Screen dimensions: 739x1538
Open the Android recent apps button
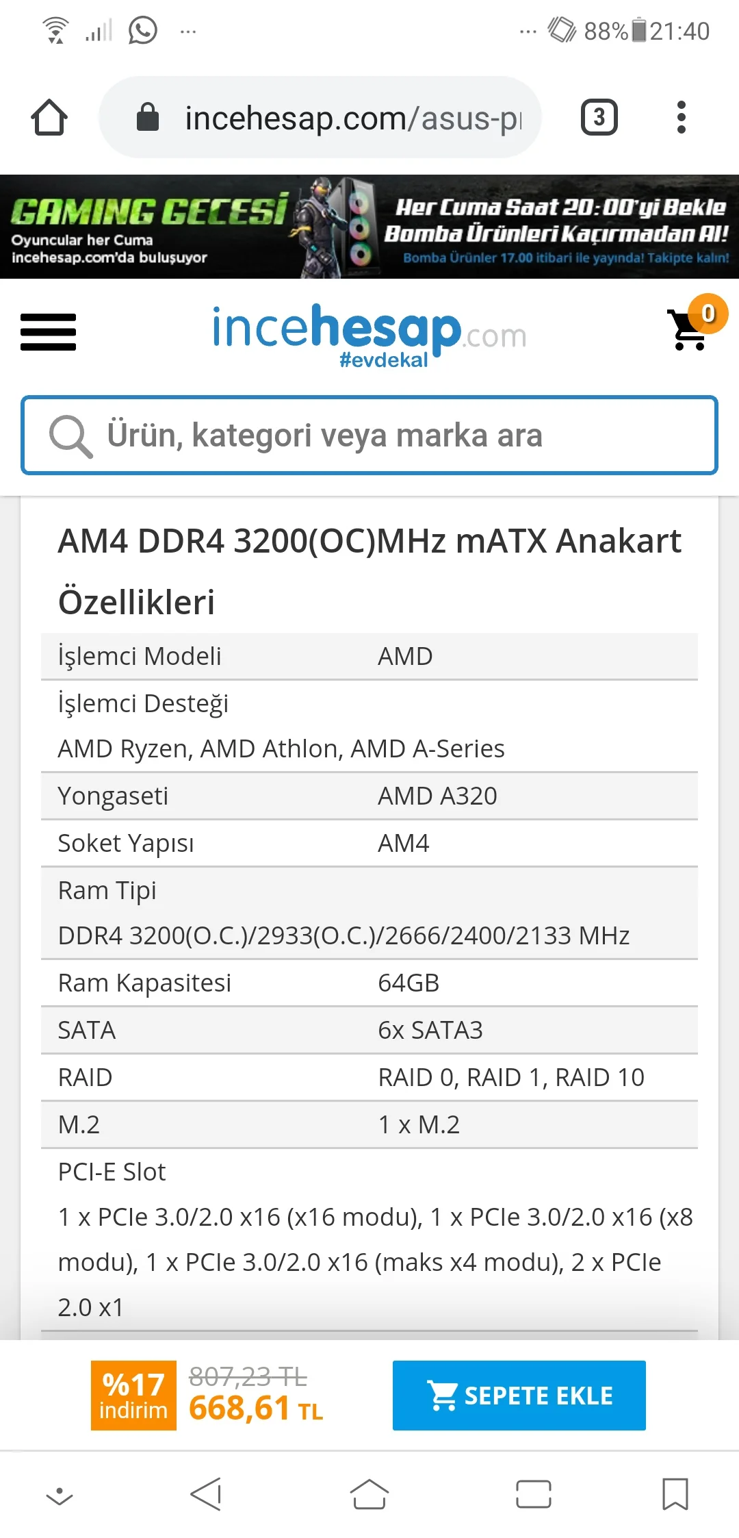(533, 1493)
